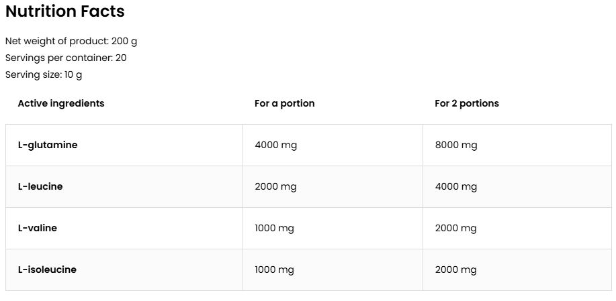Click the For 2 portions header
The image size is (616, 301).
pyautogui.click(x=467, y=103)
